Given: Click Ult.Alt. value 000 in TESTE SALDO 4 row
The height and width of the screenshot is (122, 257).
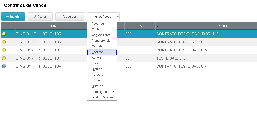Looking at the screenshot, I should (x=128, y=66).
